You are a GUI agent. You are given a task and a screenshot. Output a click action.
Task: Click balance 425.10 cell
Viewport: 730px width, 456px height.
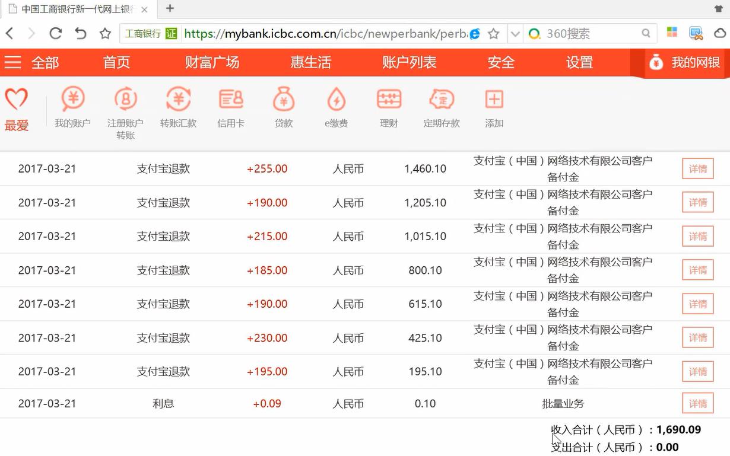(425, 338)
